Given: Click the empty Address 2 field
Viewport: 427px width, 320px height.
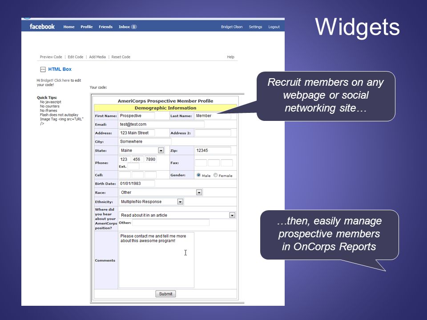Looking at the screenshot, I should [213, 133].
